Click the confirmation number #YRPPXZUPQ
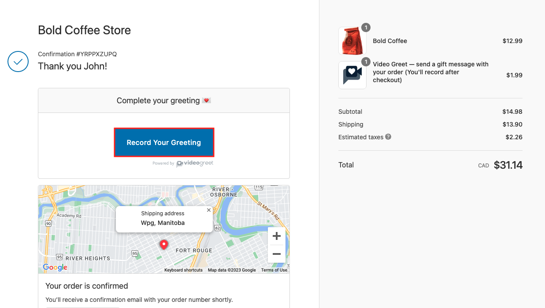Screen dimensions: 545x308 click(96, 54)
